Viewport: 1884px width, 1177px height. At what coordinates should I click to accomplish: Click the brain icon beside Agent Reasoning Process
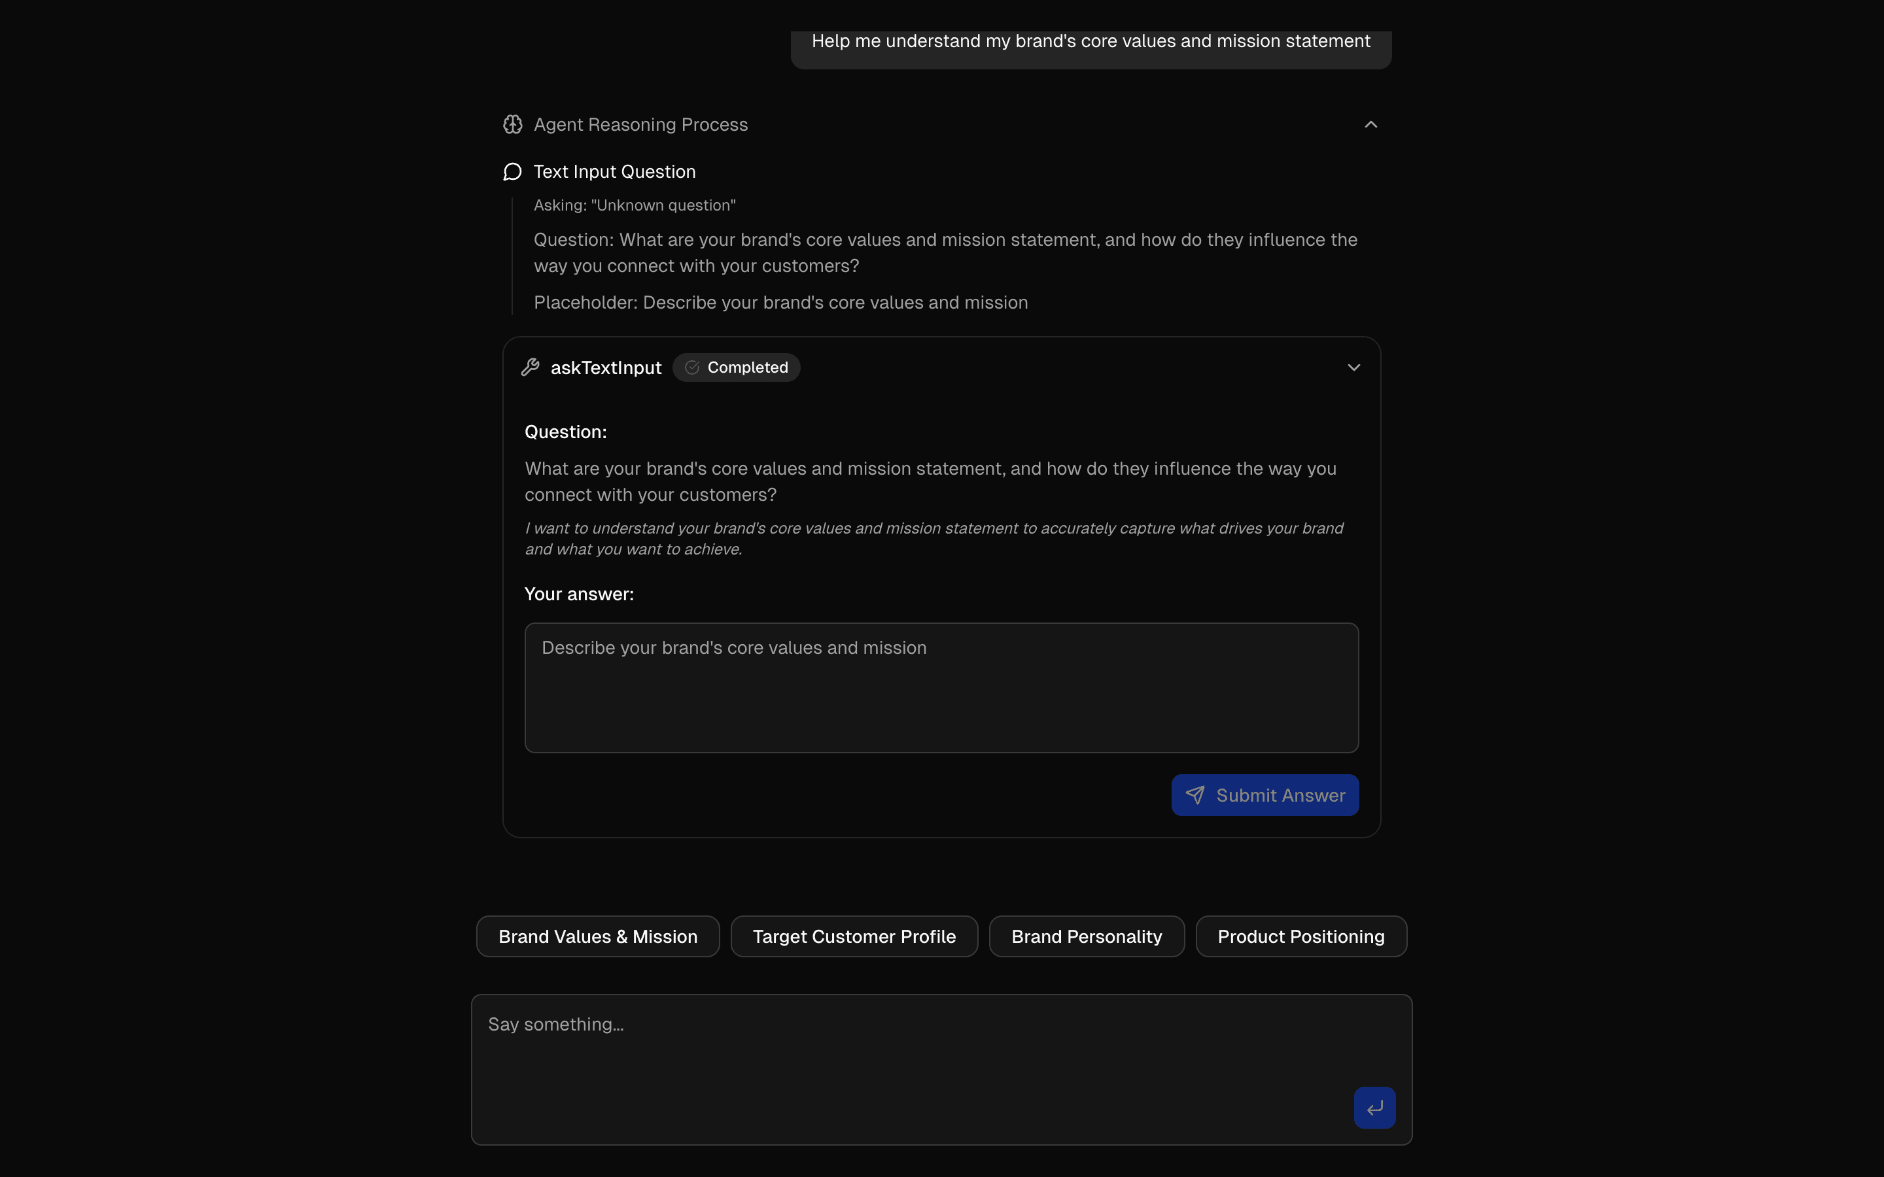[512, 124]
